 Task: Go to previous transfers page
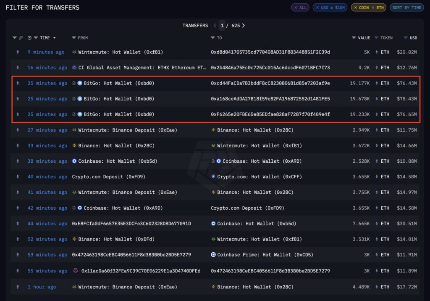(x=215, y=26)
